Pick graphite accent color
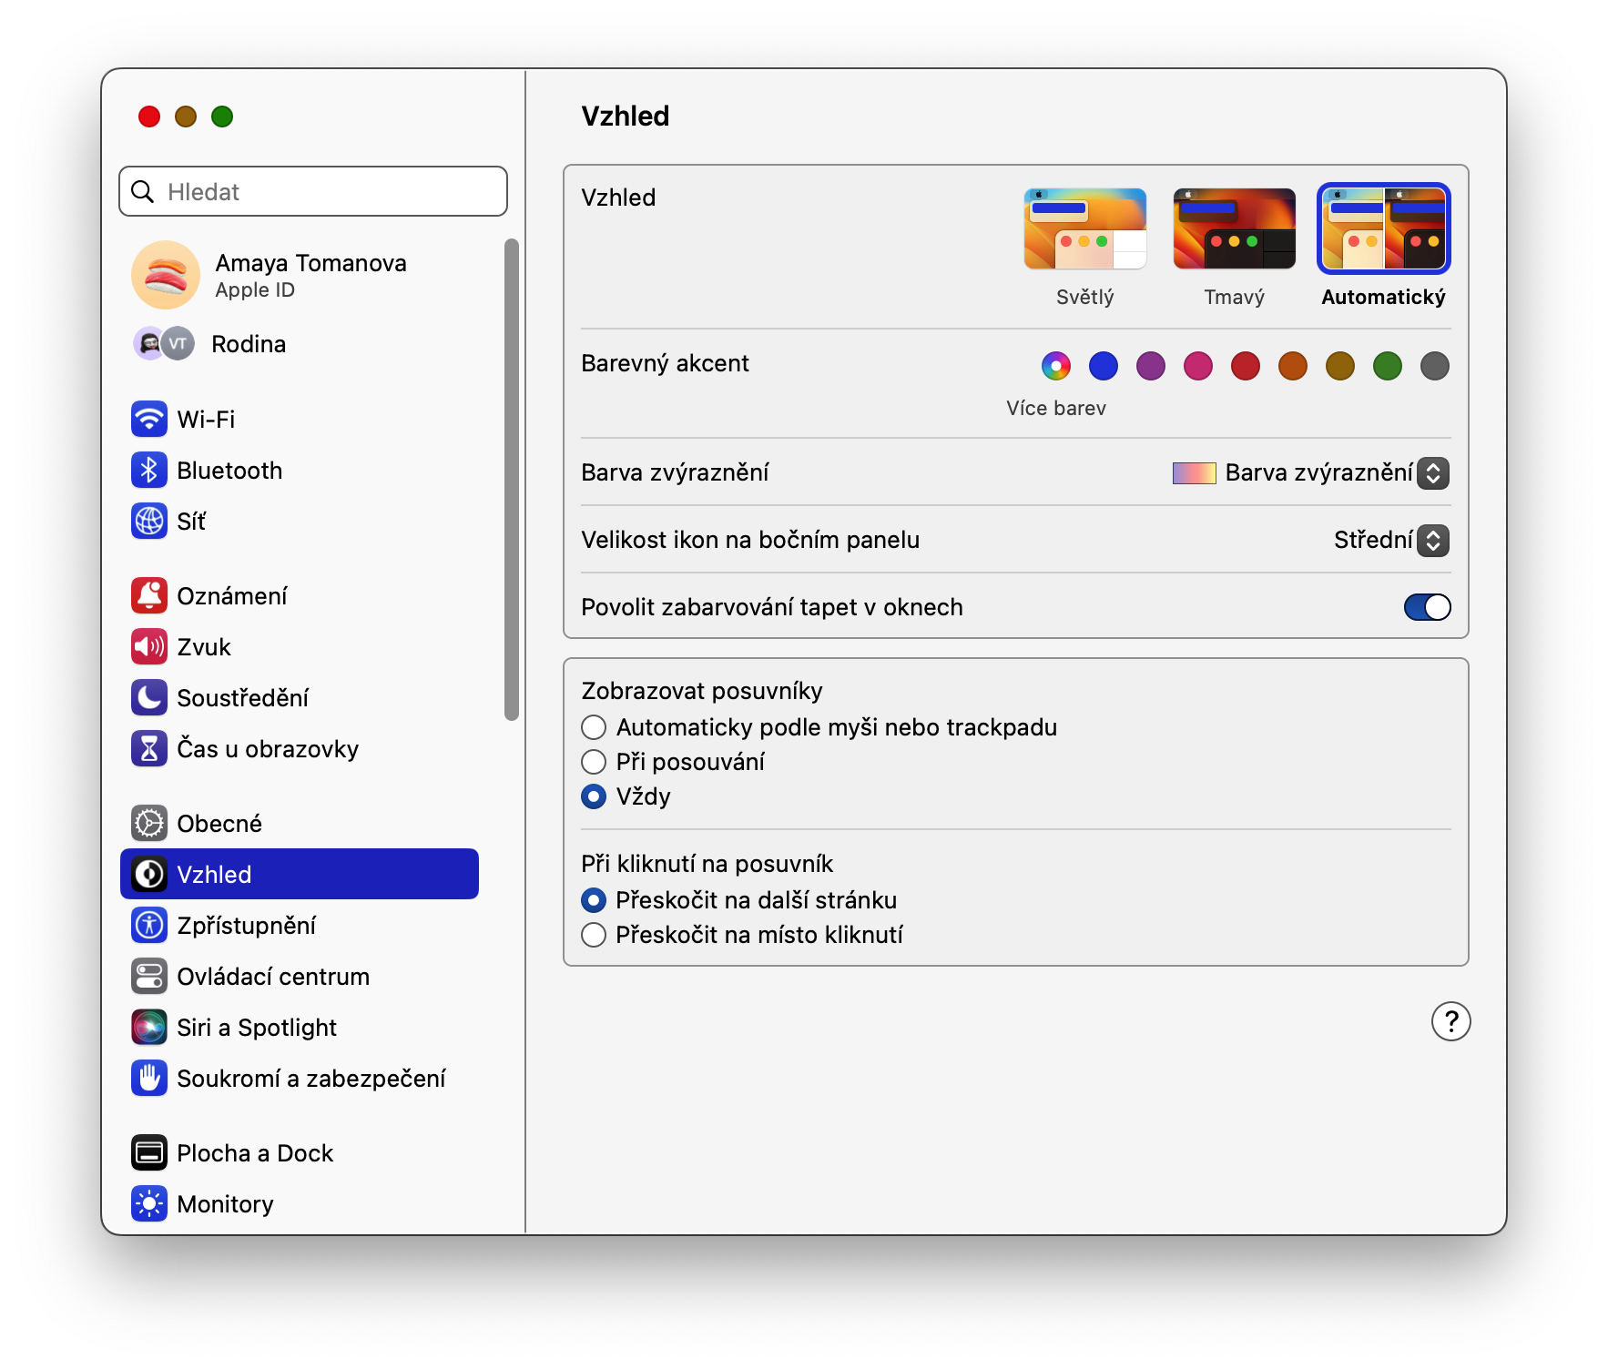Screen dimensions: 1608x1369 1435,366
